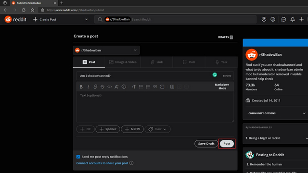Open a new browser tab

(62, 3)
